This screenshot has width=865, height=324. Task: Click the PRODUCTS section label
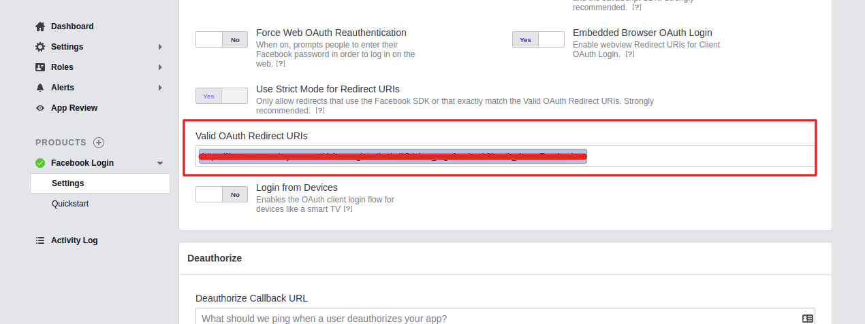[x=61, y=143]
